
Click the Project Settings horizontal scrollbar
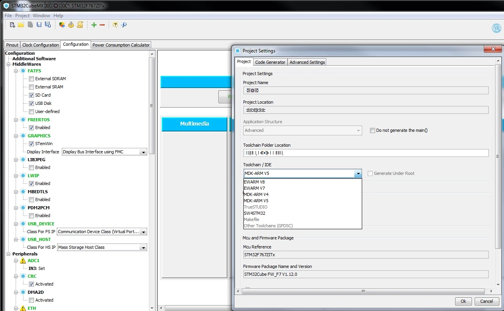point(363,291)
